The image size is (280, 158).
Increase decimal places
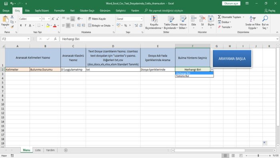click(136, 26)
